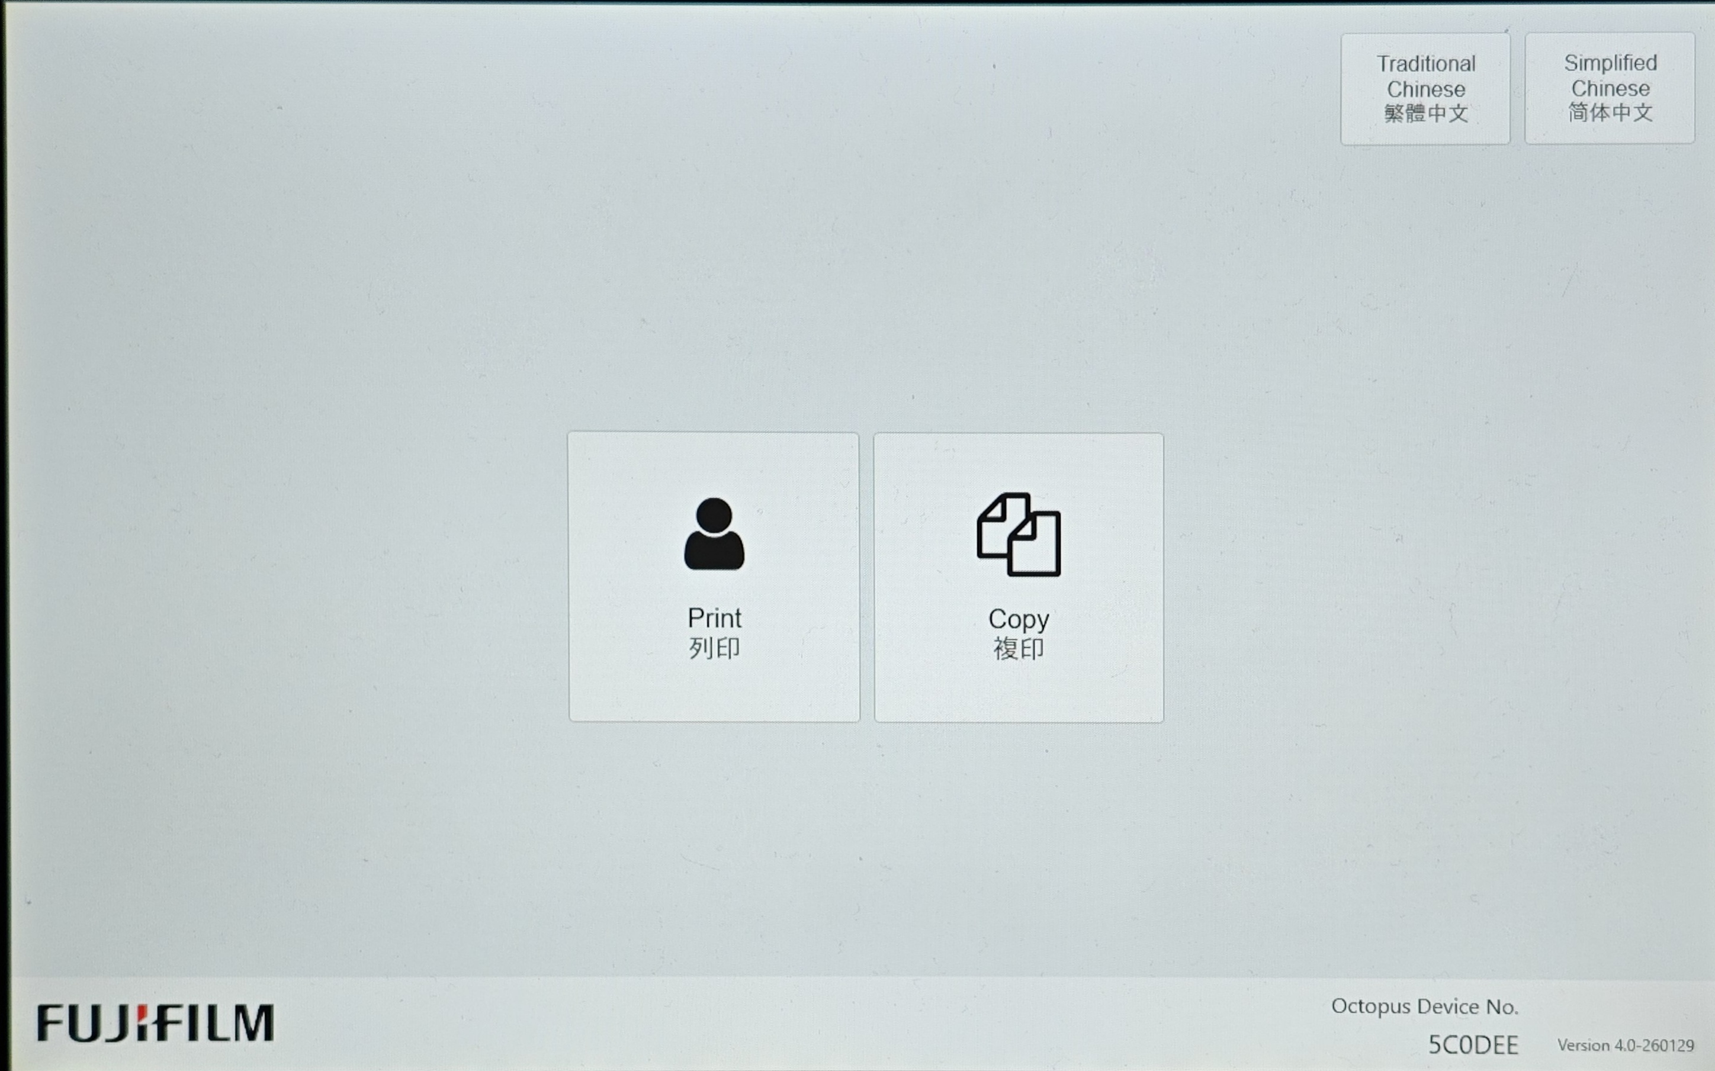
Task: Open the Copy function tile
Action: [x=1018, y=577]
